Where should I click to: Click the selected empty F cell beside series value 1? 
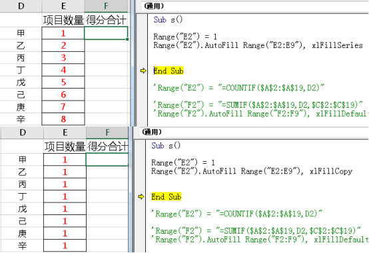tap(106, 33)
